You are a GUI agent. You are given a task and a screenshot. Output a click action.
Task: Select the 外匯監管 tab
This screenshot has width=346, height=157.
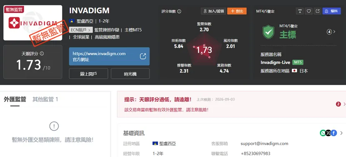15,100
